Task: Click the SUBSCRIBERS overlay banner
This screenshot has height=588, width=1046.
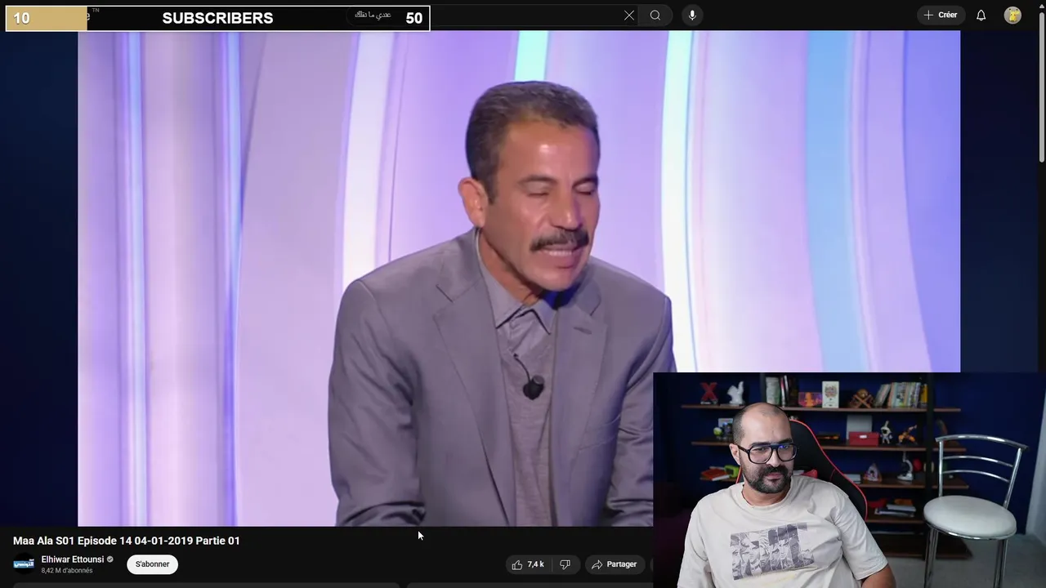Action: click(x=217, y=18)
